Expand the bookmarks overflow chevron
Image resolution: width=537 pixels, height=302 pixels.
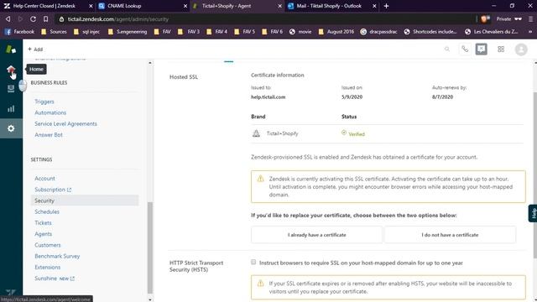(x=530, y=32)
